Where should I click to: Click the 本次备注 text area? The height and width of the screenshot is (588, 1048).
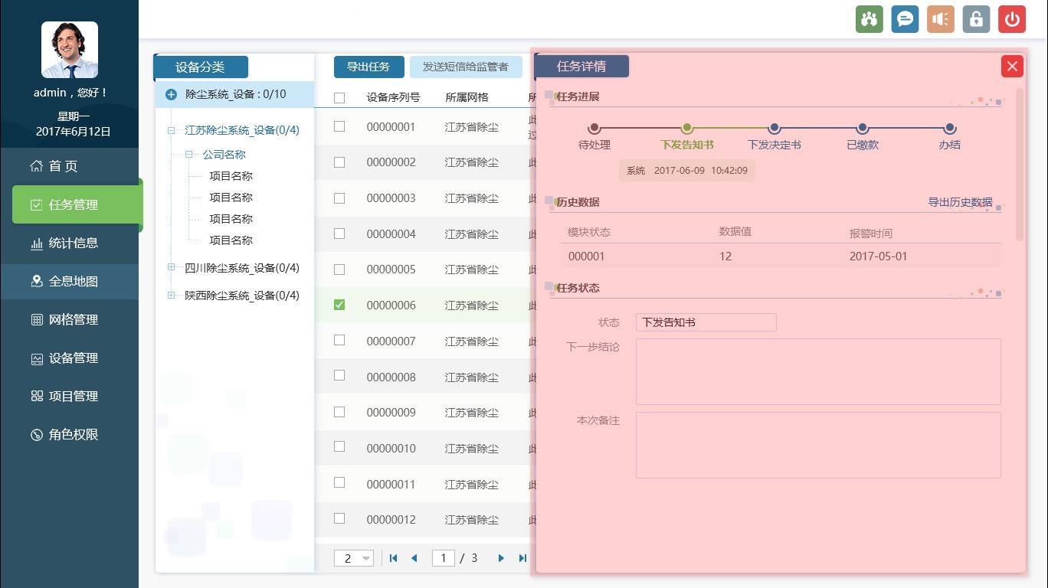[818, 445]
